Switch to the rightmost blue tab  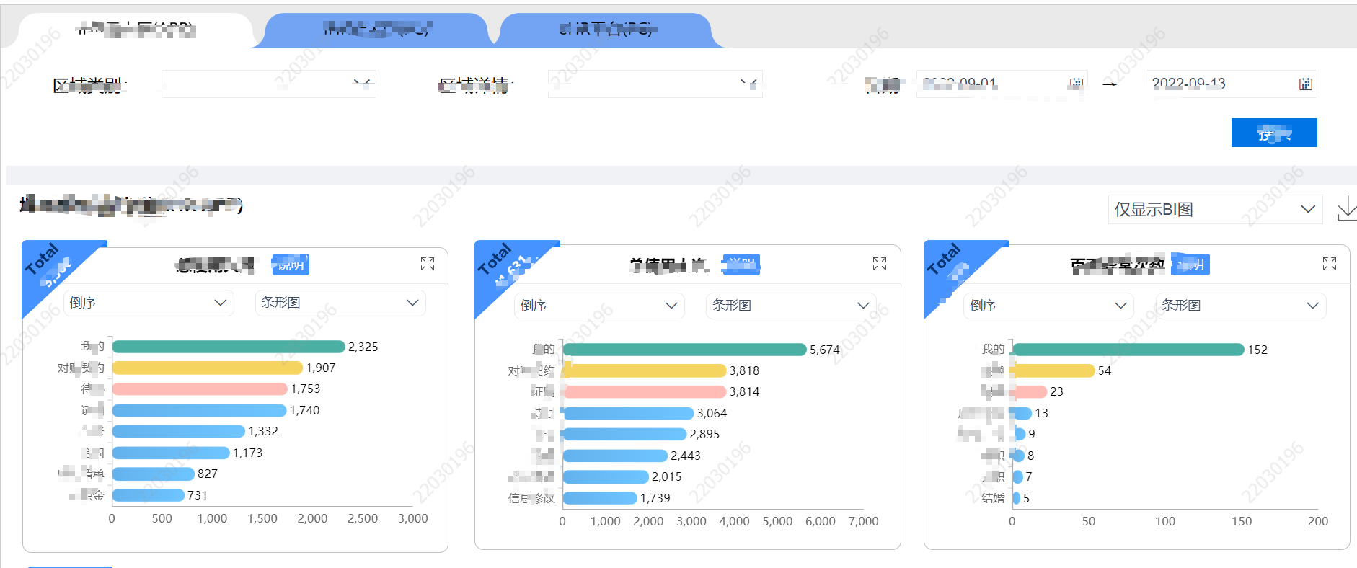[606, 30]
